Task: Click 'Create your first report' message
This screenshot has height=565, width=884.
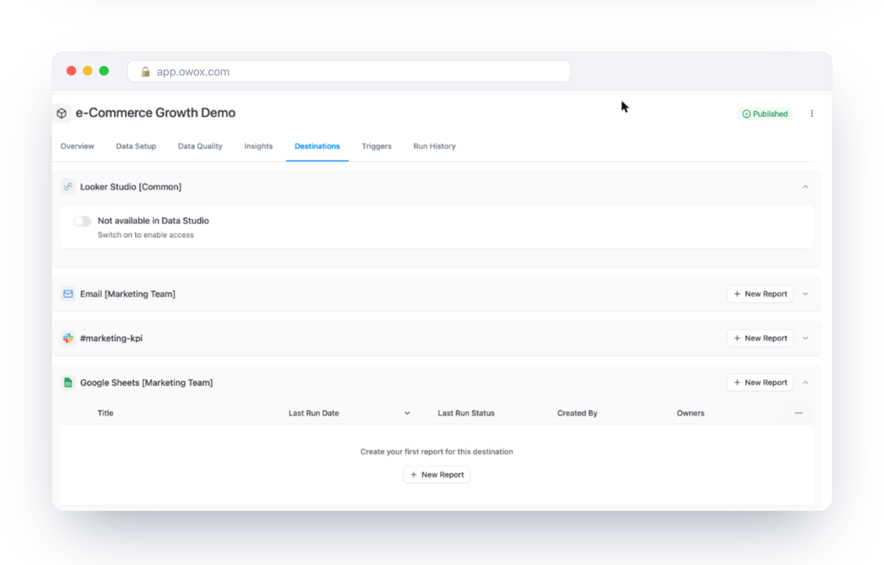Action: 437,452
